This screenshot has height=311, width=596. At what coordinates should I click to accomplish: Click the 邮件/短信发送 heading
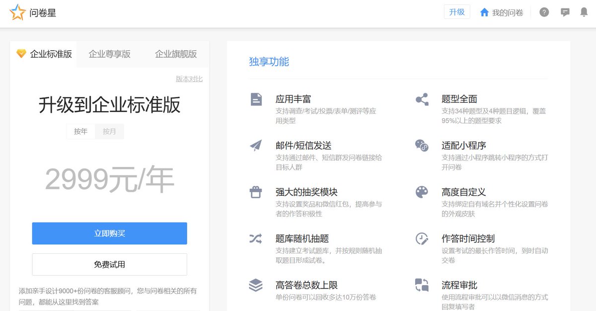[303, 146]
